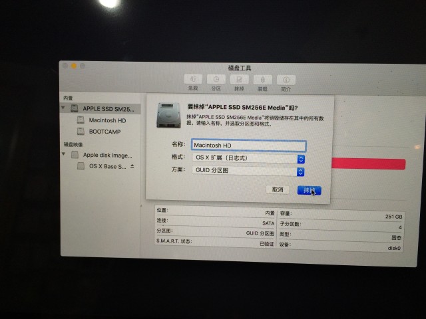The image size is (426, 319).
Task: Collapse the Apple disk image disclosure triangle
Action: (64, 154)
